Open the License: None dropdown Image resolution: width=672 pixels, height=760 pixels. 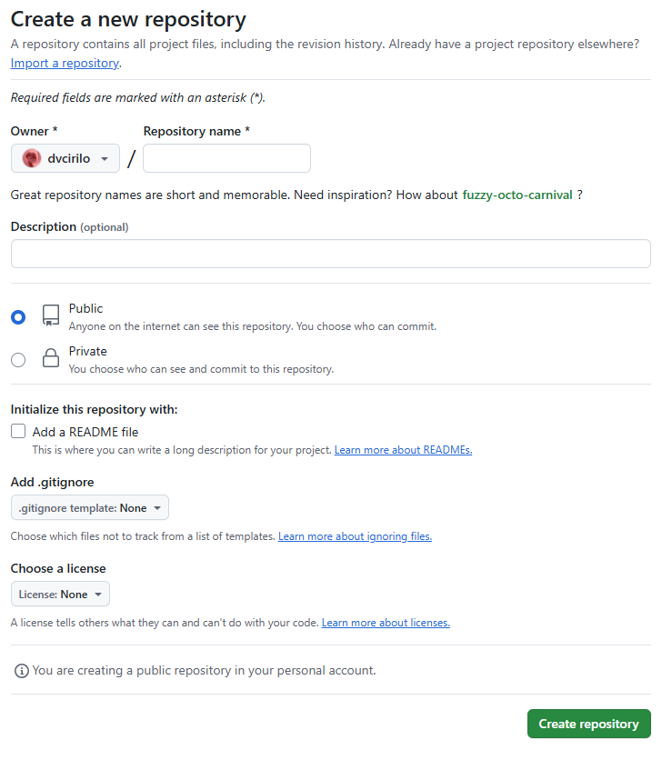pyautogui.click(x=60, y=593)
